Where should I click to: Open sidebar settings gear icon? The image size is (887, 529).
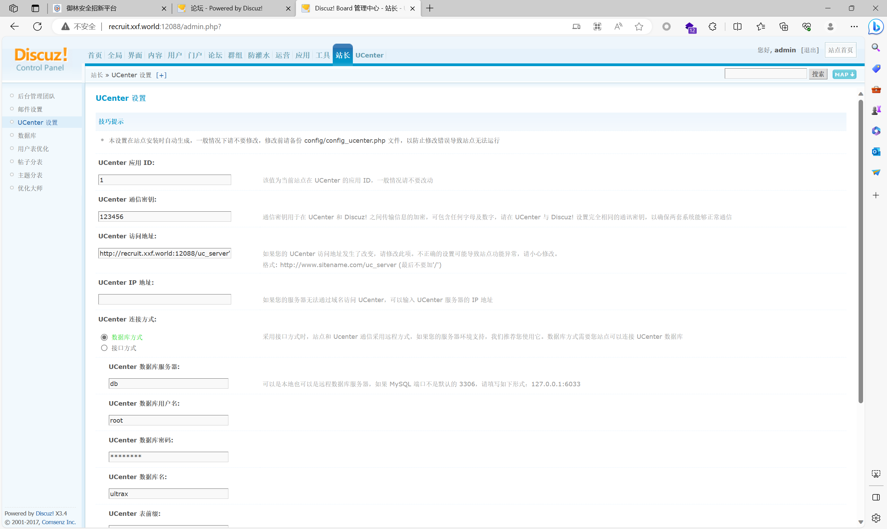[876, 518]
